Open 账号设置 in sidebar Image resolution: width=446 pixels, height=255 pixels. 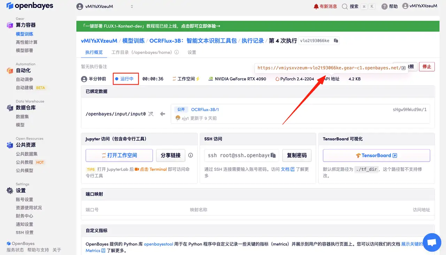[24, 200]
